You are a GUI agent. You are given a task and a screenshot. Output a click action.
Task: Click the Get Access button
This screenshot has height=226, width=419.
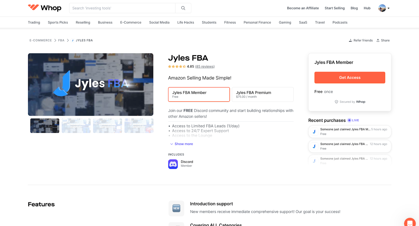pyautogui.click(x=350, y=78)
